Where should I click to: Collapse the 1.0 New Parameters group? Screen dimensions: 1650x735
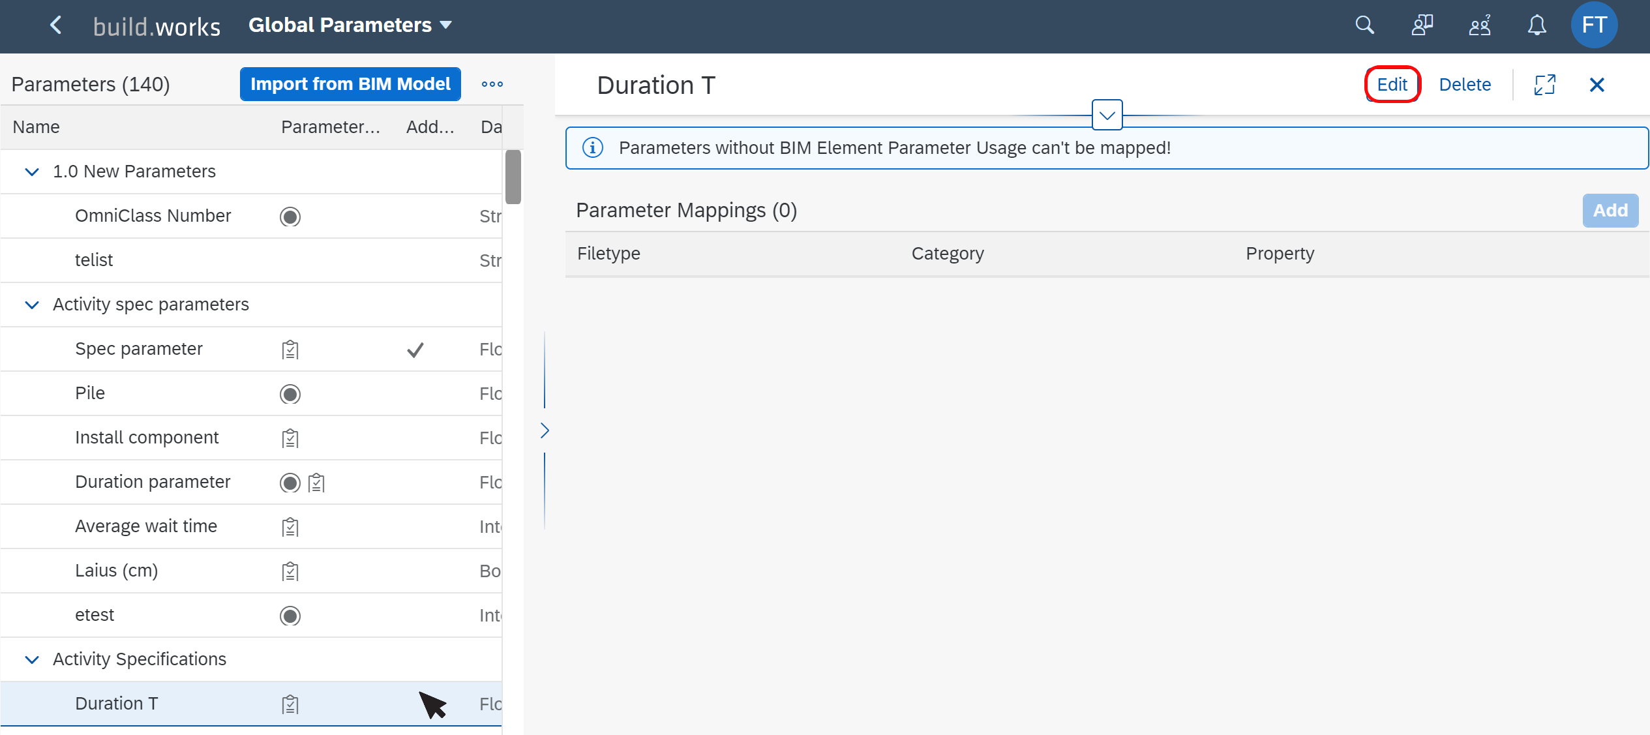[31, 172]
